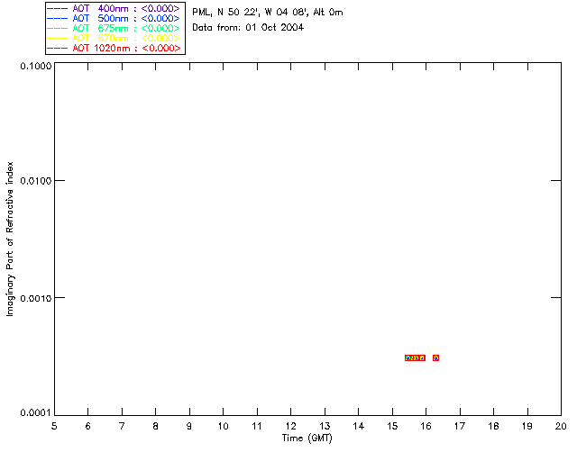
Task: Click the x-axis tick label 15
Action: point(392,426)
